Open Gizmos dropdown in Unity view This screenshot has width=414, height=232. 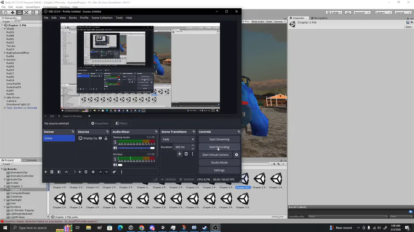pos(279,22)
